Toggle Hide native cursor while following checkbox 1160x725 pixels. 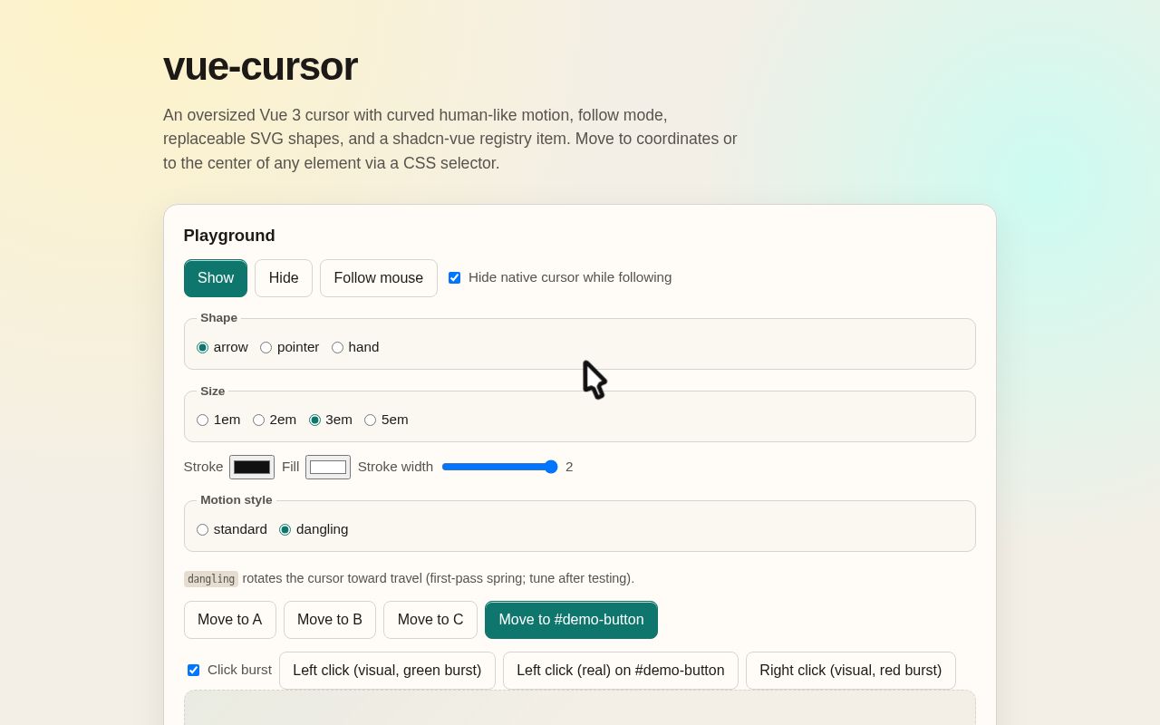455,278
